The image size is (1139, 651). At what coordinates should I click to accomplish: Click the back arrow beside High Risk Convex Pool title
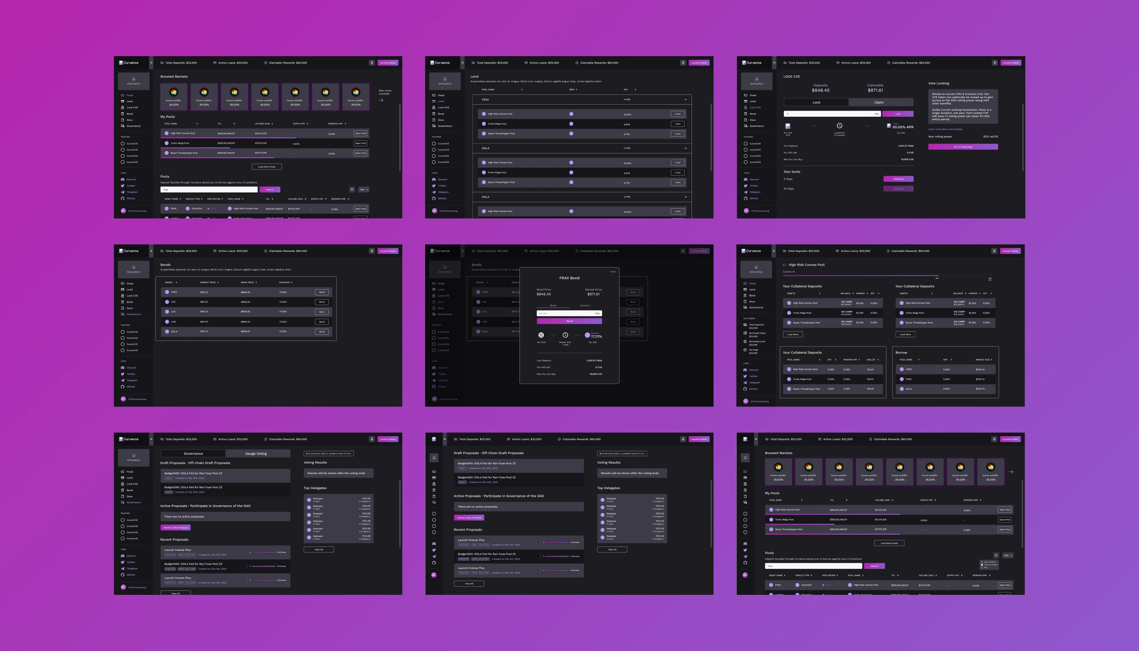785,265
